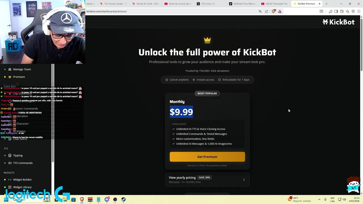Click the kickbot.com address bar

tap(170, 11)
